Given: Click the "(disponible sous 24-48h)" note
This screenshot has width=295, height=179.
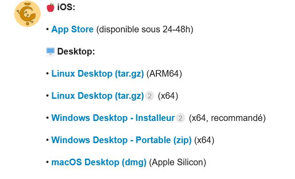Looking at the screenshot, I should click(x=144, y=29).
